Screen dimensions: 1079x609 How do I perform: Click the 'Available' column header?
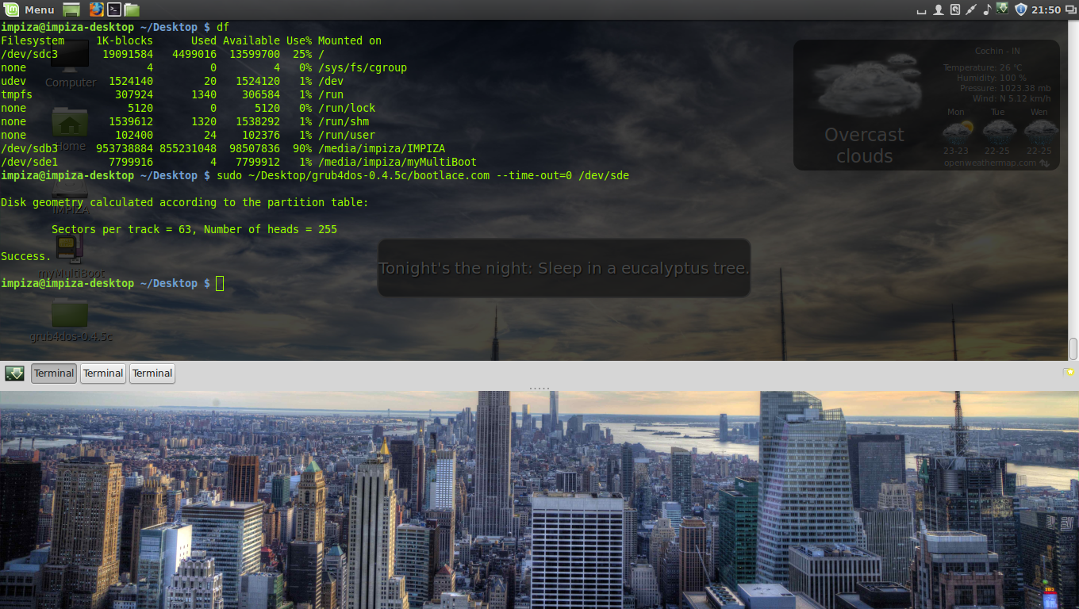[252, 40]
